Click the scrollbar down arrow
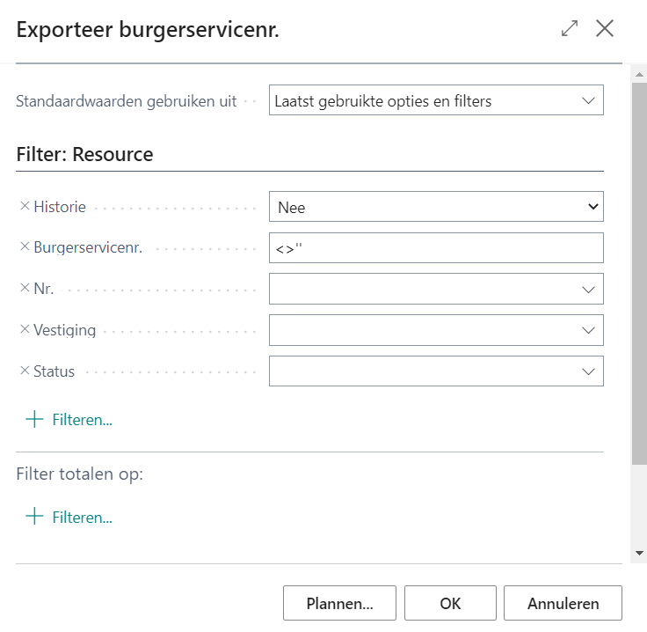647x632 pixels. point(639,553)
